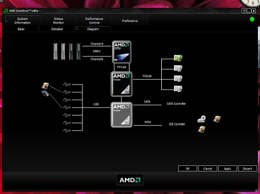This screenshot has height=194, width=260.
Task: Click the second USB port symbol
Action: point(67,92)
